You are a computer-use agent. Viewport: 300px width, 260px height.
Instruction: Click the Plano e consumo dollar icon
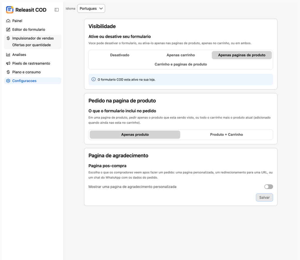click(8, 72)
